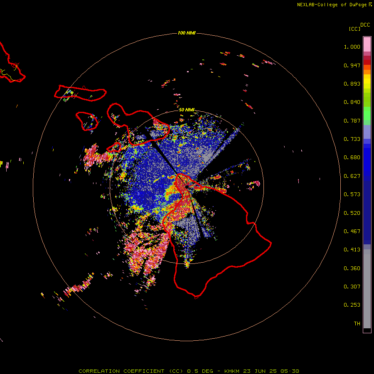Pick the red segment of the color bar
This screenshot has height=374, width=374.
tap(367, 62)
